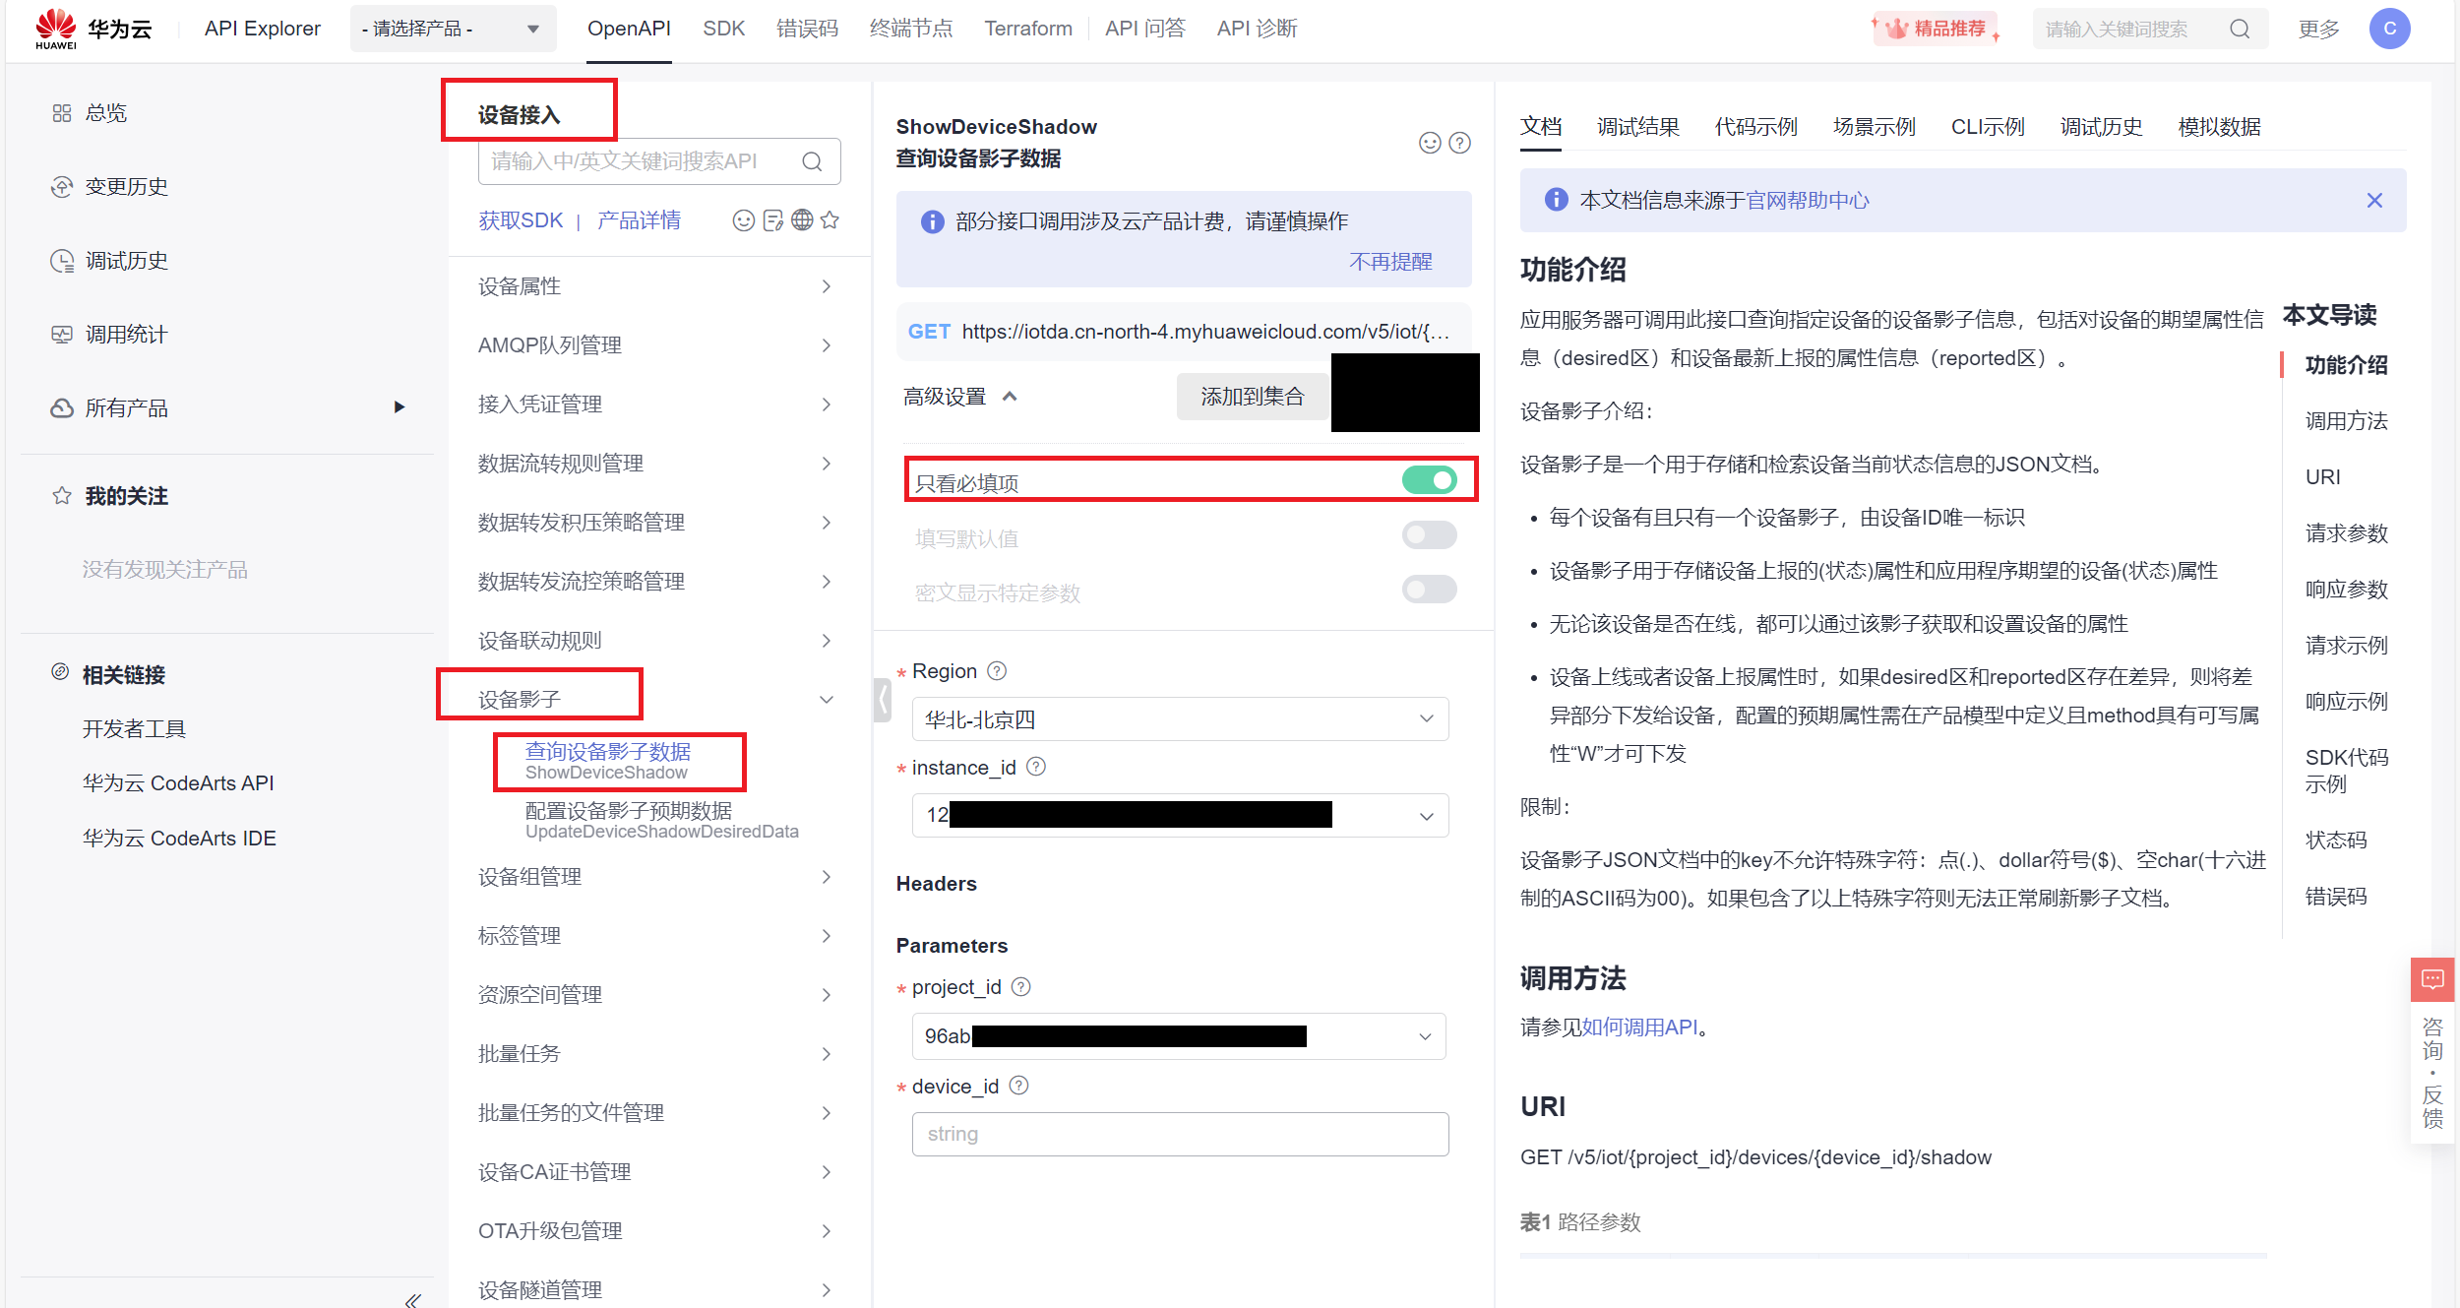Open the Region 华北-北京四 dropdown
The height and width of the screenshot is (1308, 2460).
1180,719
